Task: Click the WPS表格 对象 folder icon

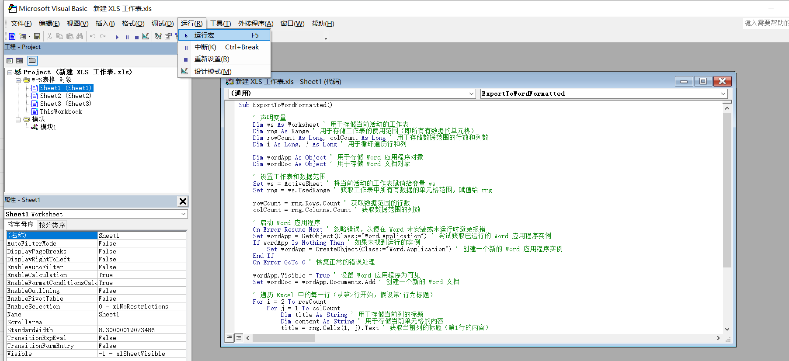Action: [27, 80]
